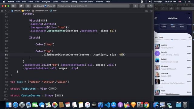Add editor on right icon
The image size is (194, 109).
pyautogui.click(x=152, y=11)
